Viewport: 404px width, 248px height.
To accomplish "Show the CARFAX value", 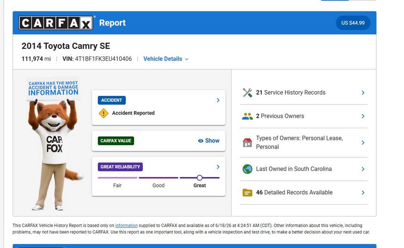I will [209, 141].
